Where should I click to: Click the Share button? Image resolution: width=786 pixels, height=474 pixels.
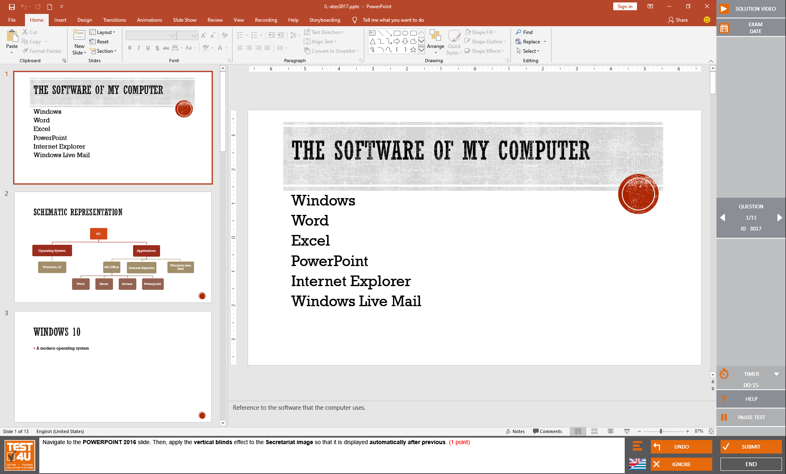678,20
